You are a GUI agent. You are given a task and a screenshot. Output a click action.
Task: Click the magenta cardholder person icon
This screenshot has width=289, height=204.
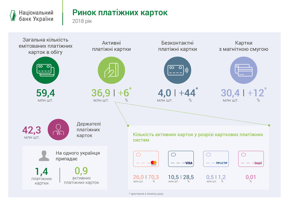[x=59, y=129]
